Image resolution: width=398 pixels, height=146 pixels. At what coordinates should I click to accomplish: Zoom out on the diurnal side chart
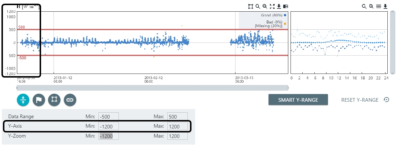371,7
